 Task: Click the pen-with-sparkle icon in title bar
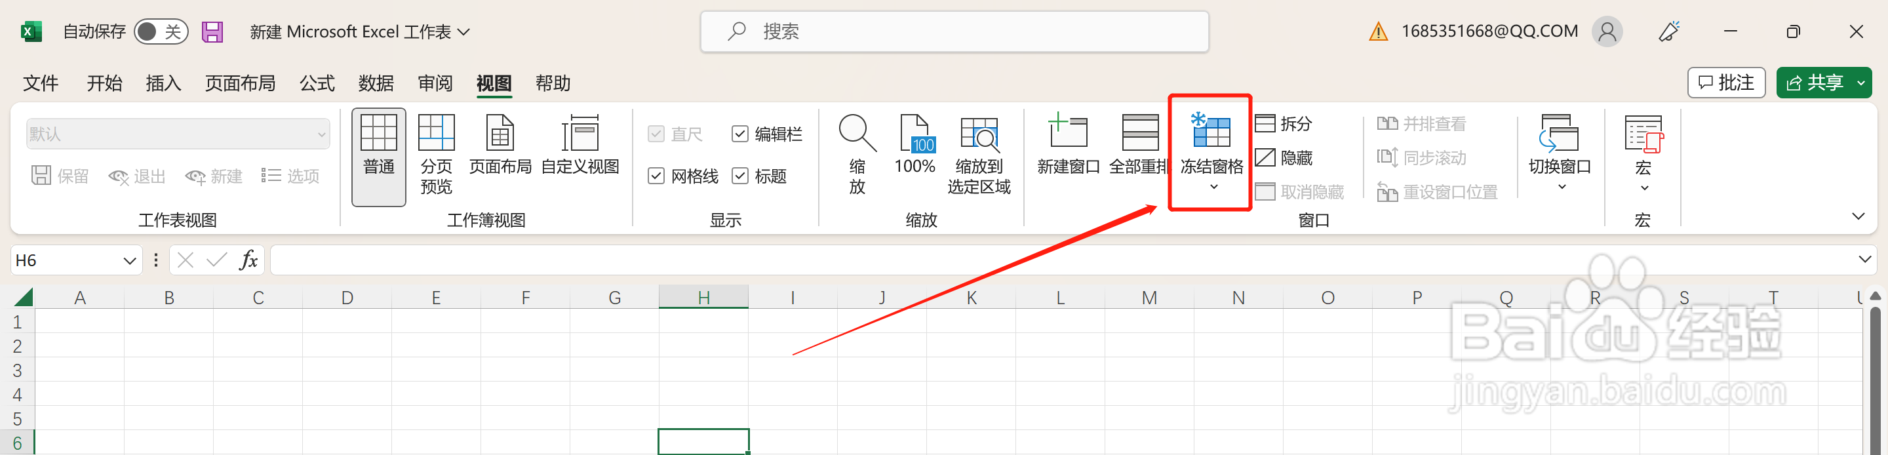(x=1669, y=31)
